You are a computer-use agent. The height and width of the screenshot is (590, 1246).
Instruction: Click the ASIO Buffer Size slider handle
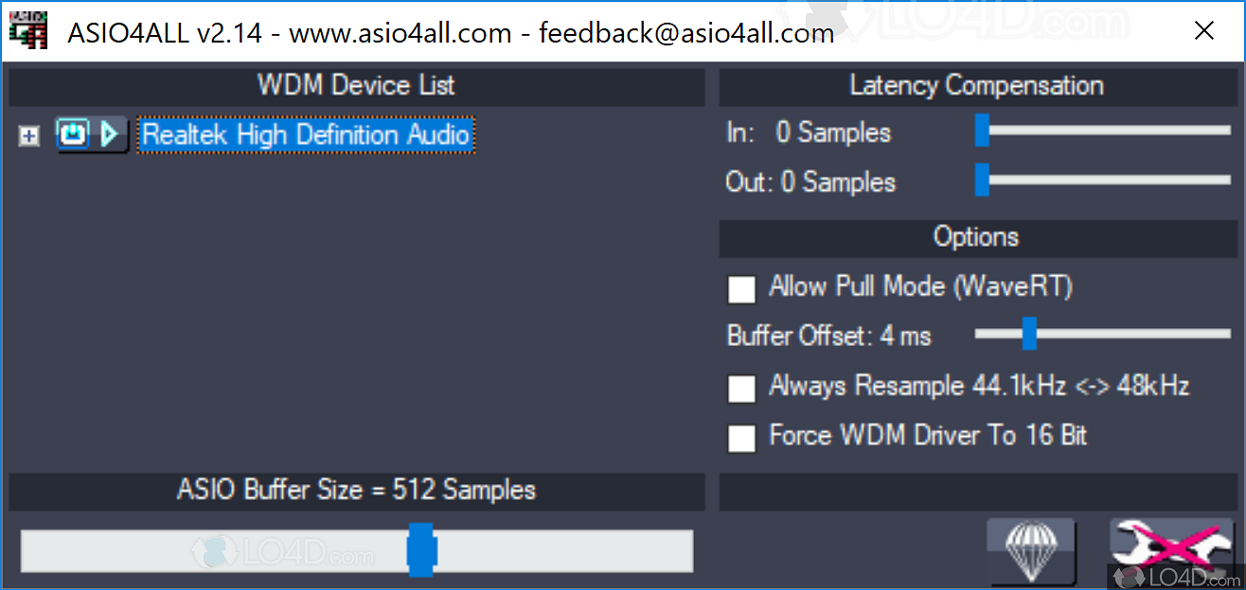(420, 550)
